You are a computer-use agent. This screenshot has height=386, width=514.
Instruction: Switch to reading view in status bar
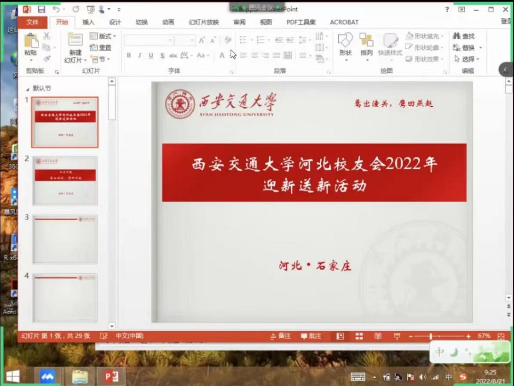378,336
